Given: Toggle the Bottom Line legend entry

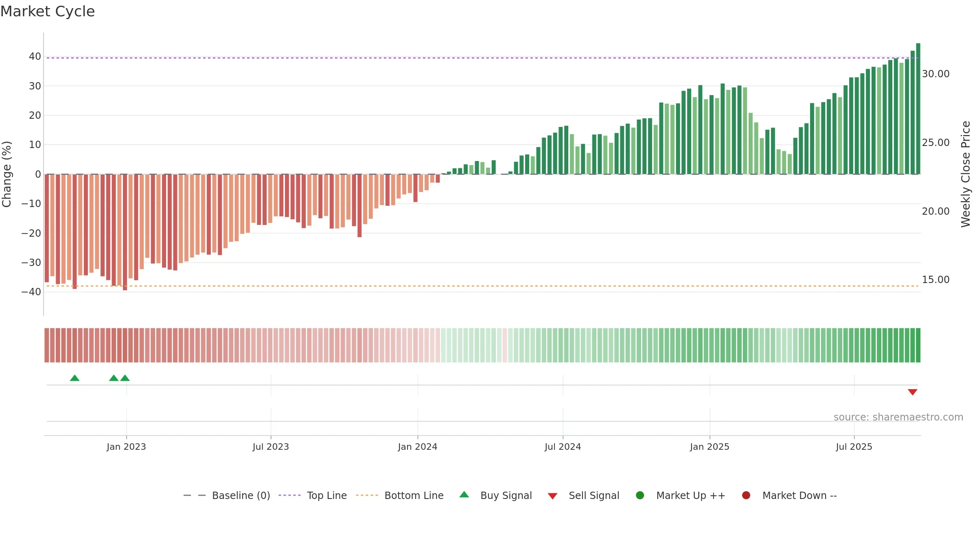Looking at the screenshot, I should coord(400,495).
